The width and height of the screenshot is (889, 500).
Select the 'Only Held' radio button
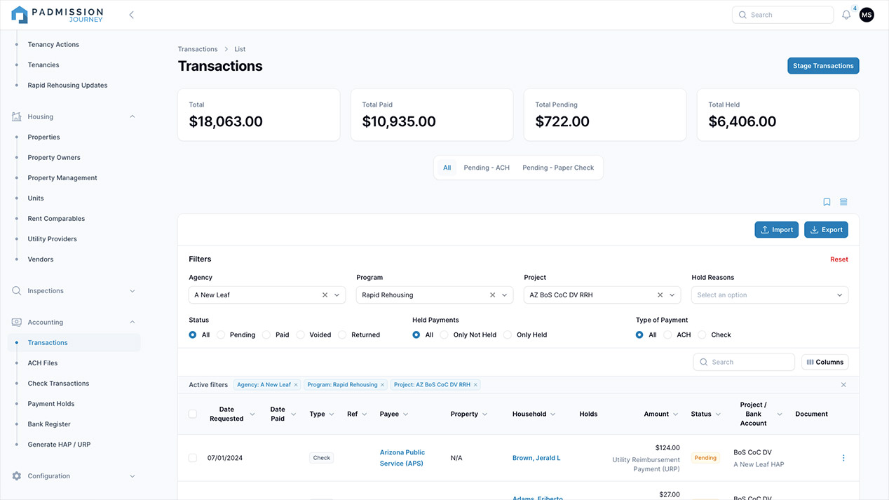508,335
